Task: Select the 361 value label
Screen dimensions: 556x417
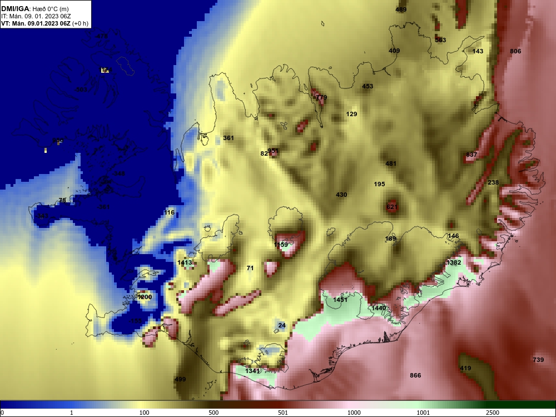Action: click(x=229, y=138)
